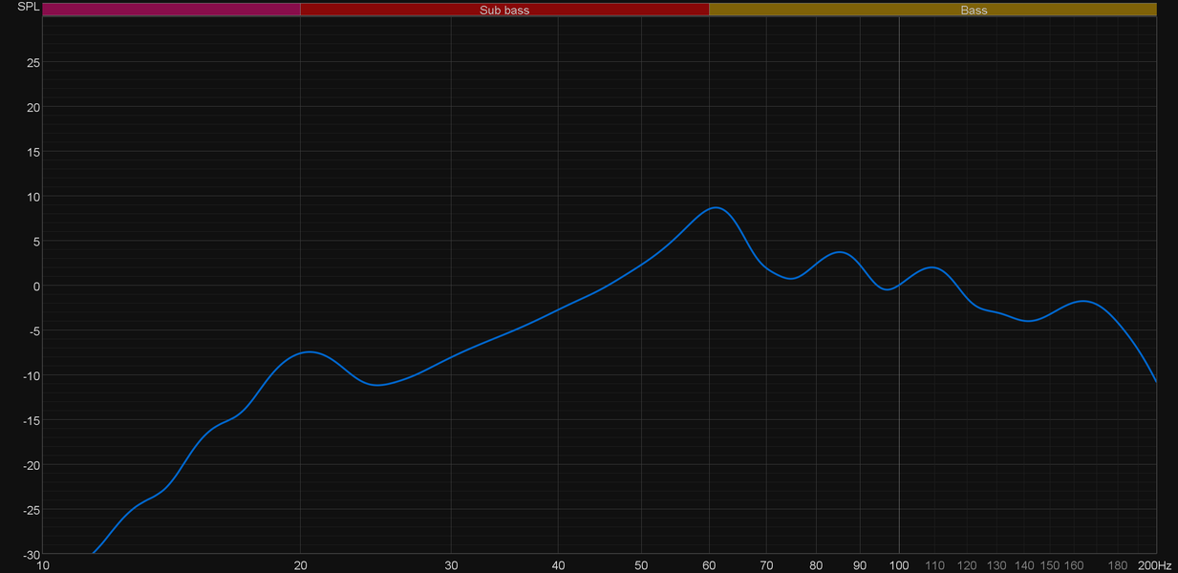Click the 0 label on SPL axis
Screen dimensions: 1178x573
(x=36, y=286)
